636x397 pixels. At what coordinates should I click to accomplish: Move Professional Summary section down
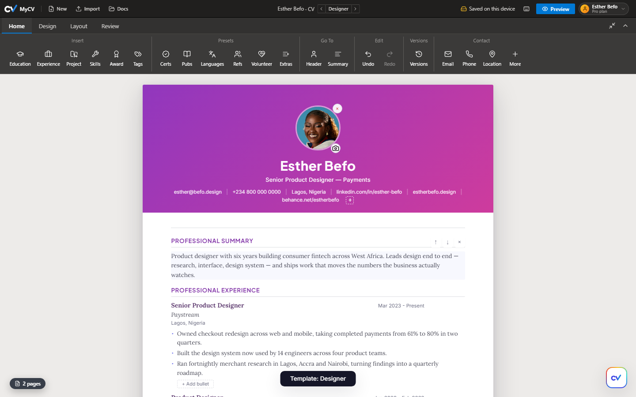447,242
